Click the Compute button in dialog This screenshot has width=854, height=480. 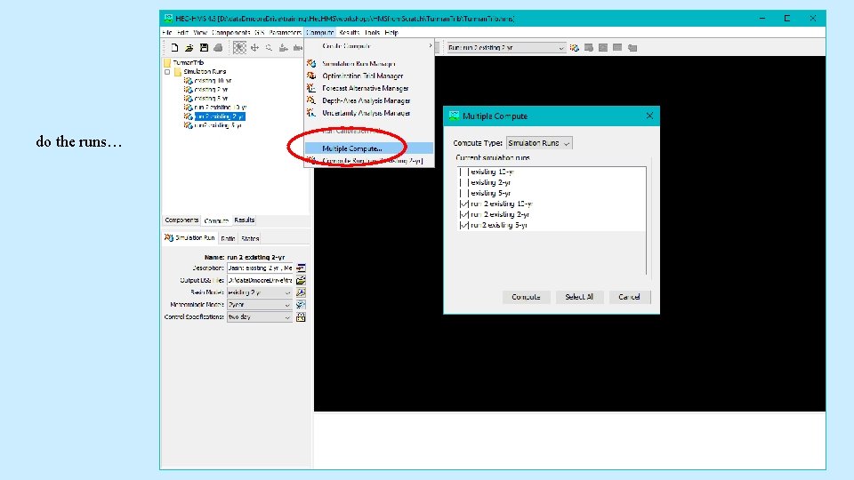click(x=526, y=297)
